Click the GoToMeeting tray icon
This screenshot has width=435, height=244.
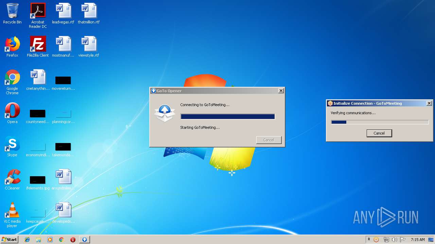(376, 240)
